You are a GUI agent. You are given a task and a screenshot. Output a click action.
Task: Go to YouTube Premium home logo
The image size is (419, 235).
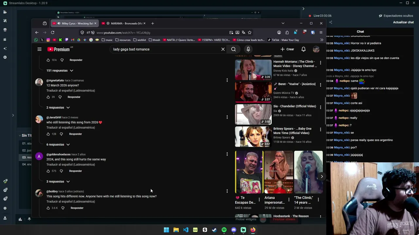pos(59,49)
